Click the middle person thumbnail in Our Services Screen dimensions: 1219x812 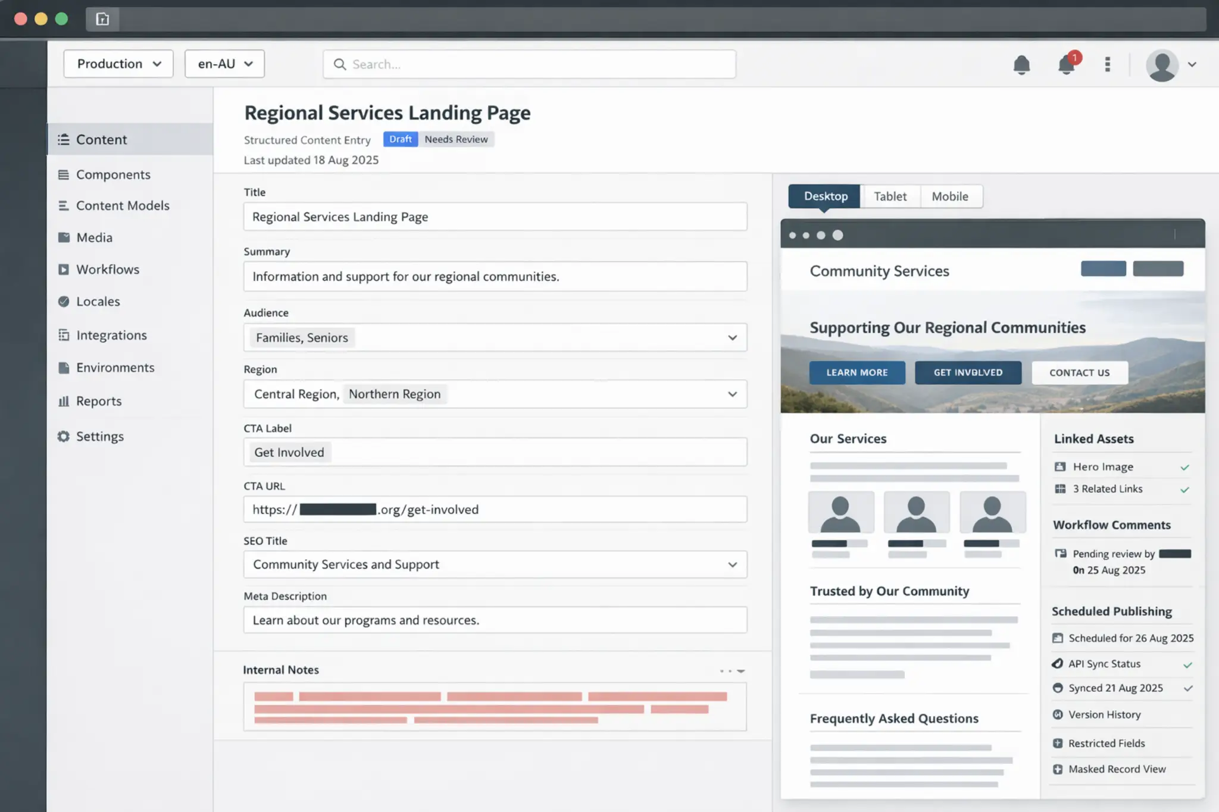coord(917,512)
